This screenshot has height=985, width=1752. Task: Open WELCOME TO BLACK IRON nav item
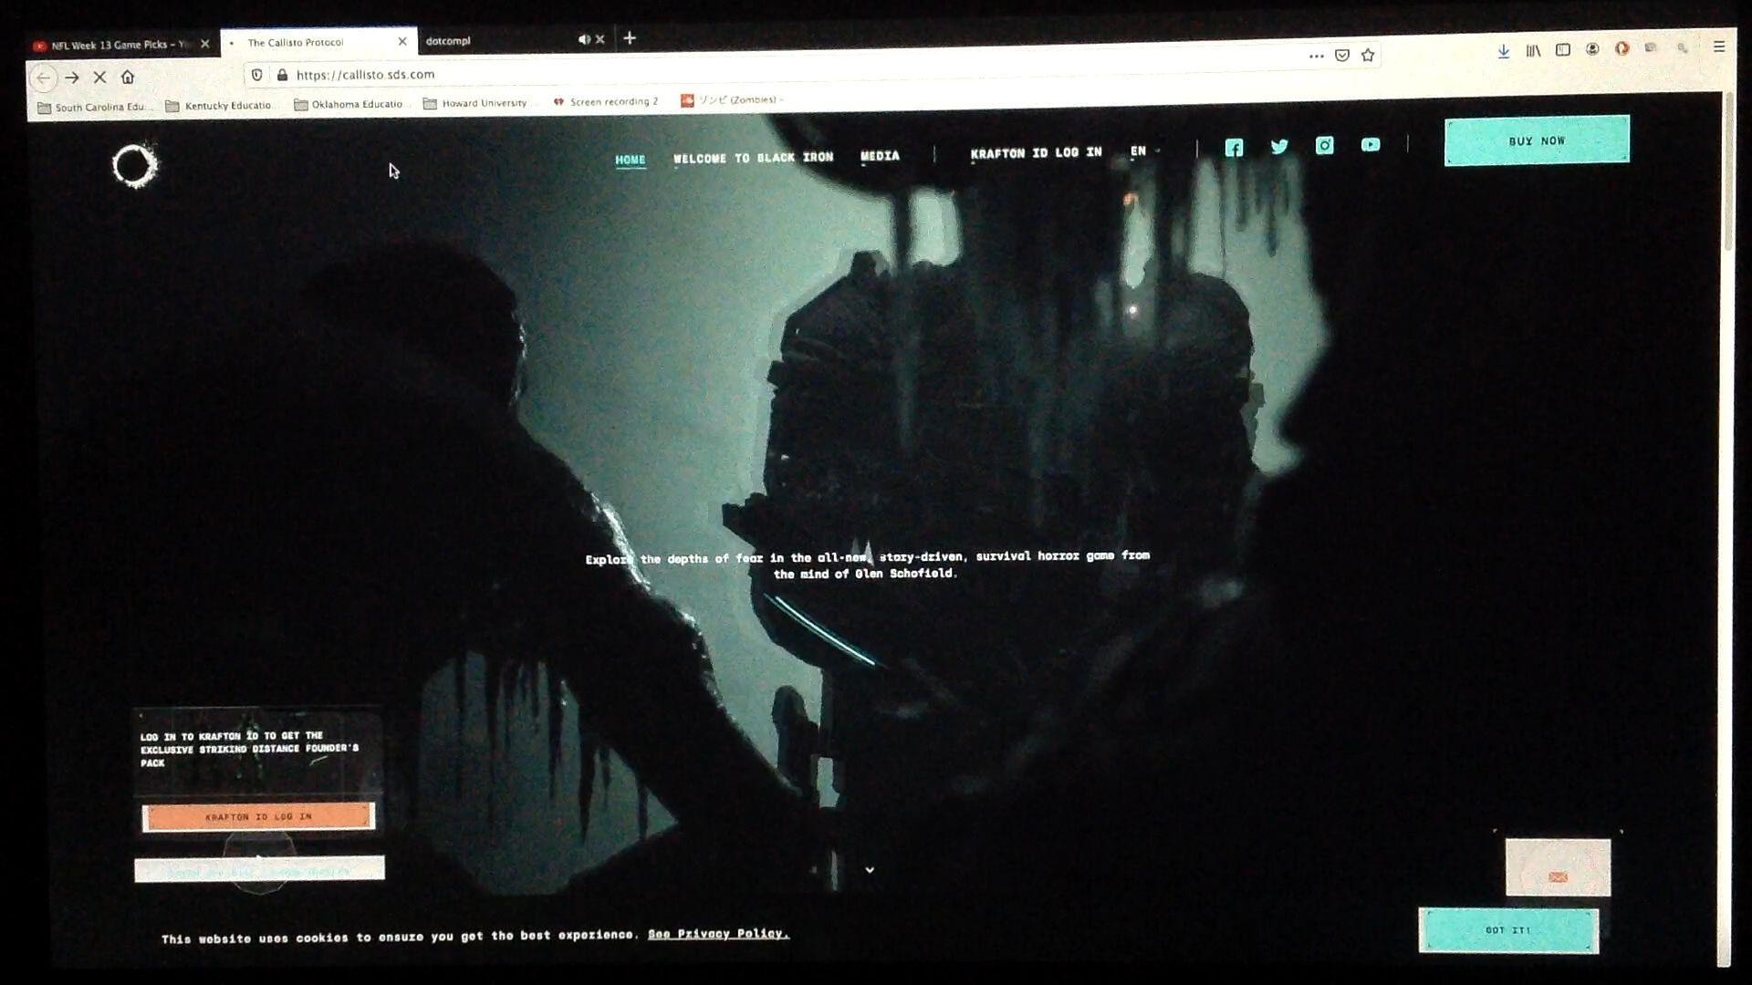click(x=753, y=158)
